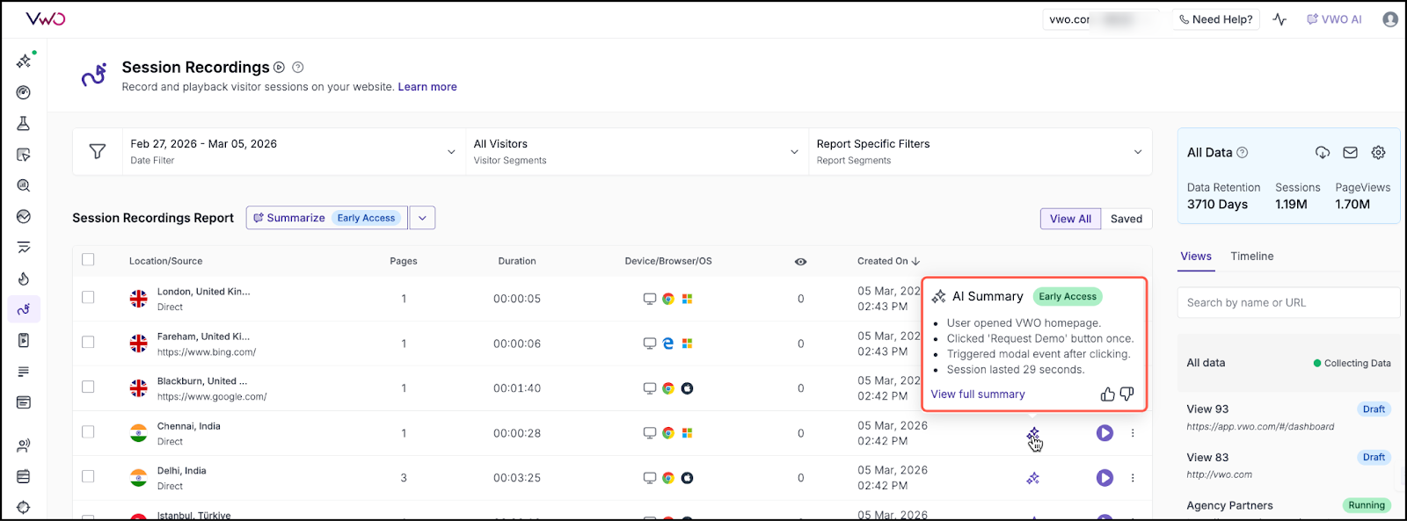The image size is (1407, 521).
Task: Switch to the Saved recordings tab
Action: point(1126,219)
